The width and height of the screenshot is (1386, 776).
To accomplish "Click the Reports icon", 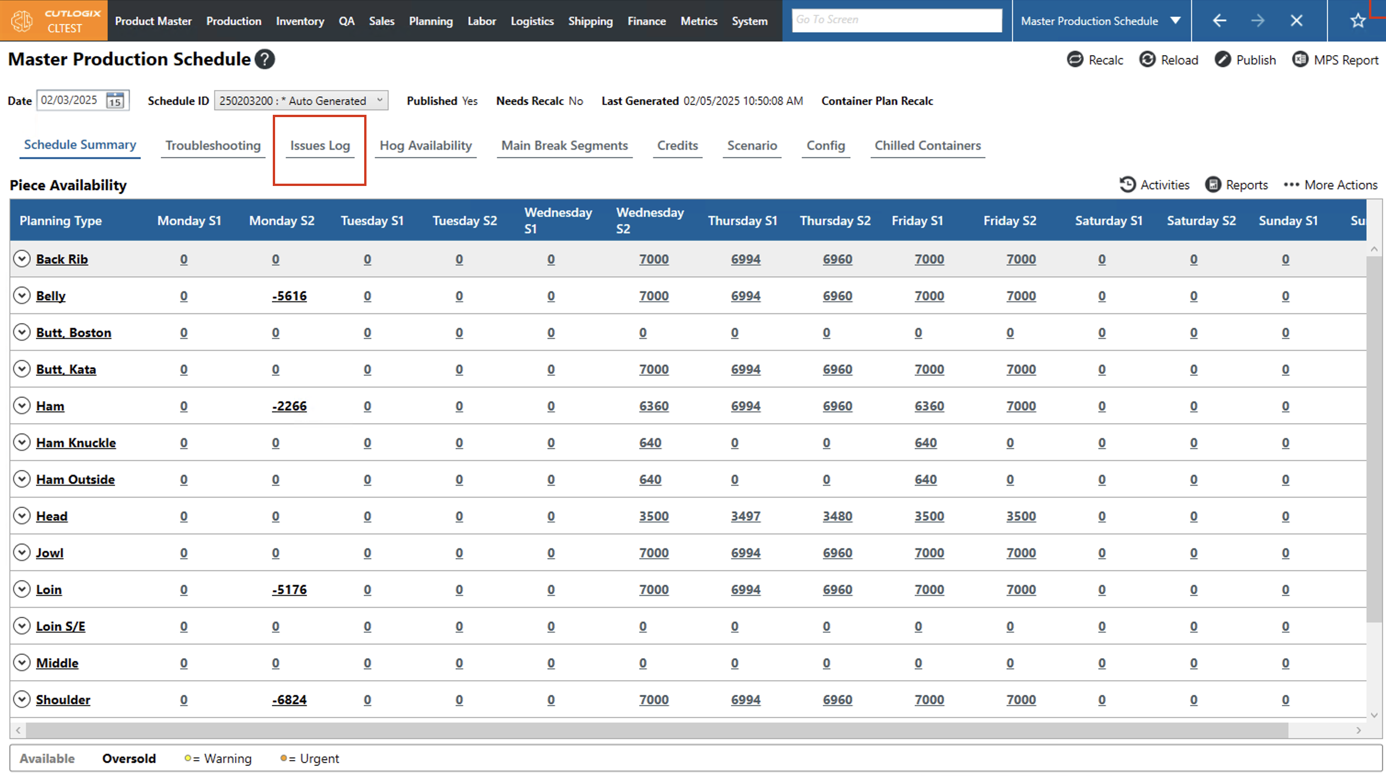I will 1213,185.
